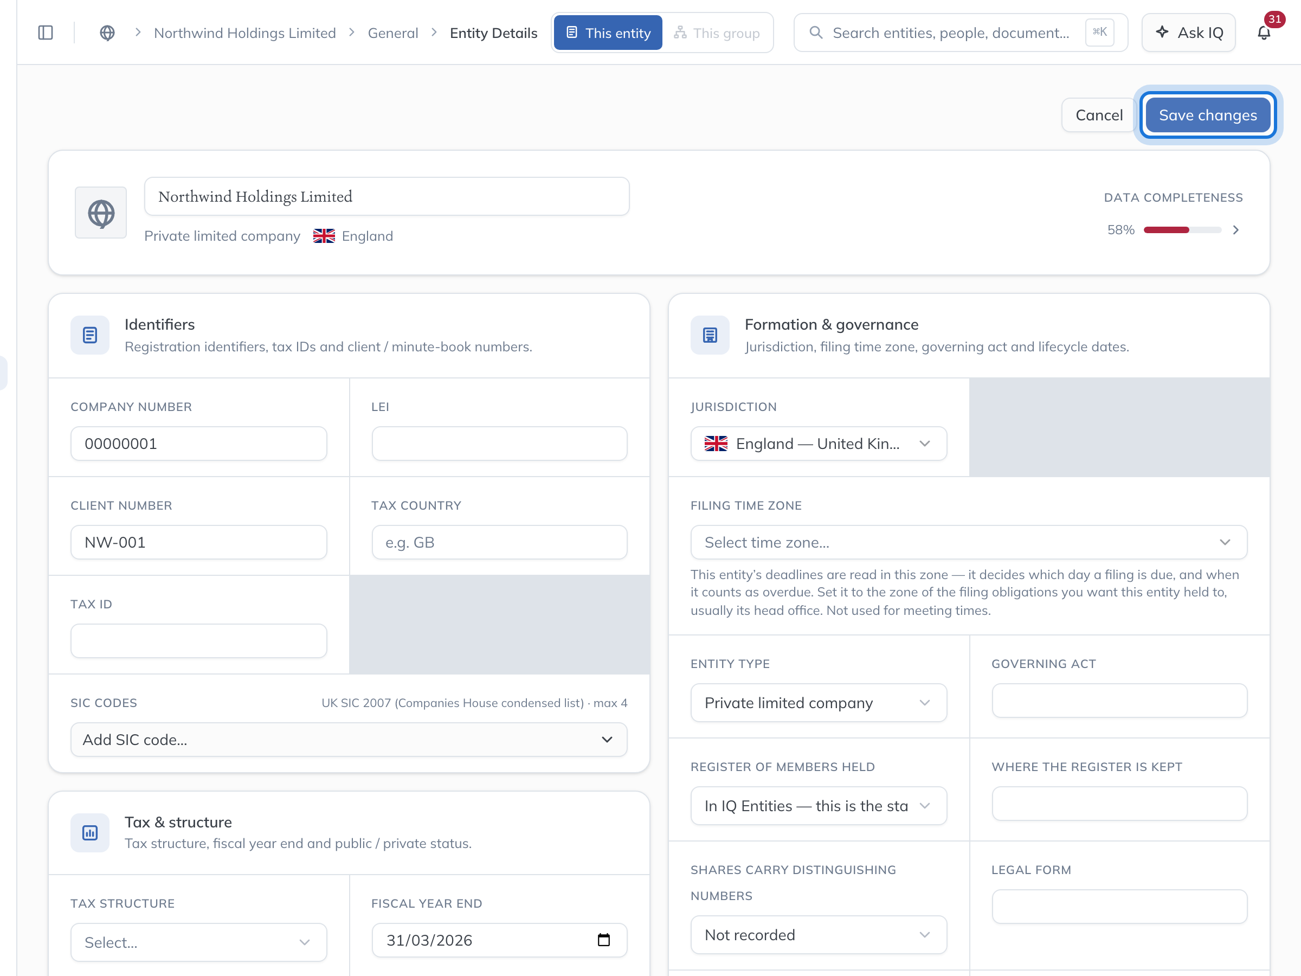Toggle the sidebar panel icon
The width and height of the screenshot is (1301, 976).
[46, 33]
